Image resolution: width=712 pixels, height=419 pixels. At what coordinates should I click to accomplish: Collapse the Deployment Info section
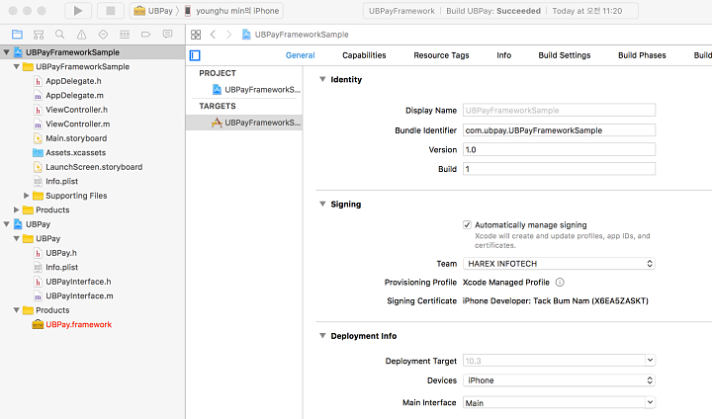coord(322,336)
